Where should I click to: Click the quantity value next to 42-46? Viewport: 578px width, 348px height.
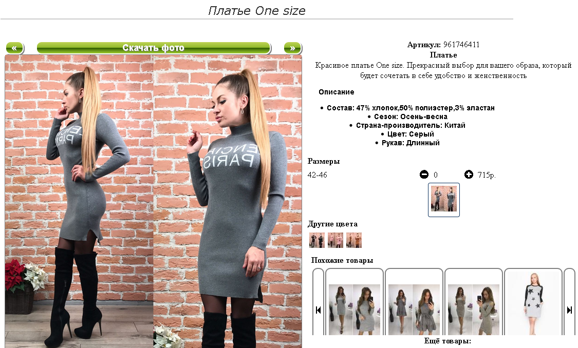point(435,175)
